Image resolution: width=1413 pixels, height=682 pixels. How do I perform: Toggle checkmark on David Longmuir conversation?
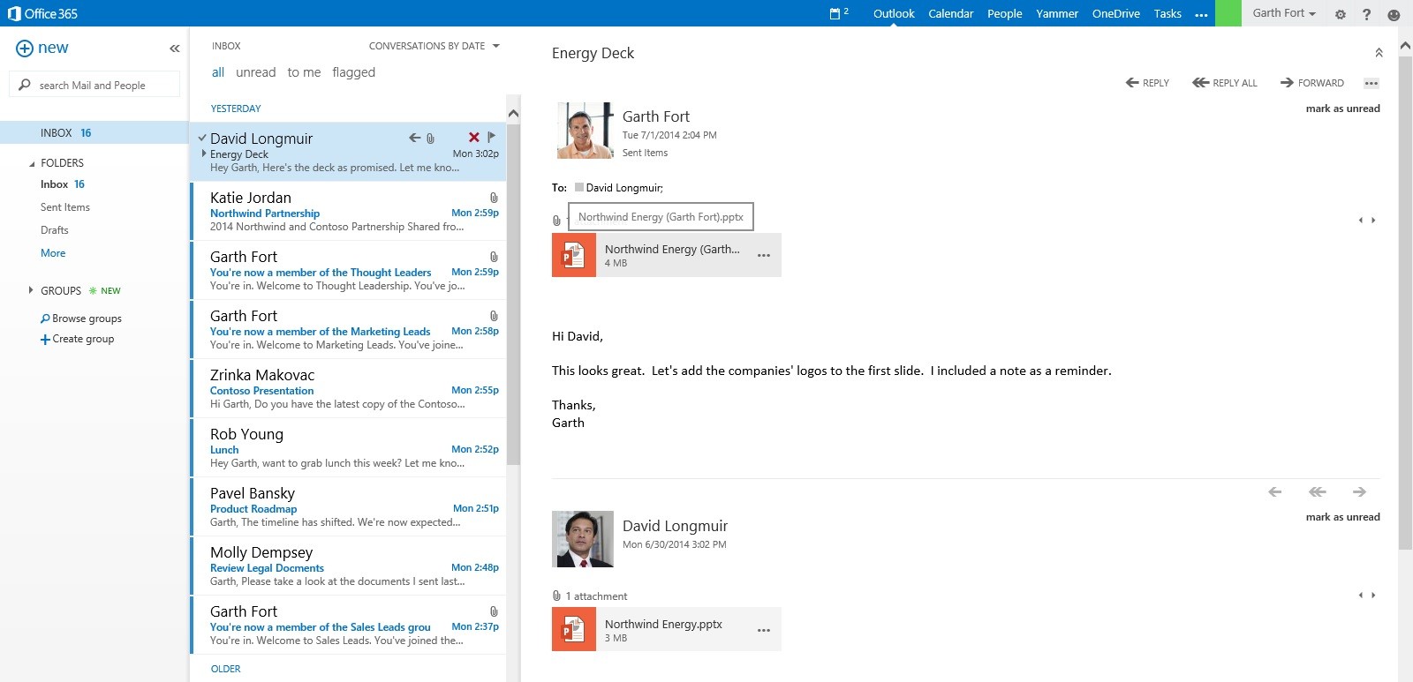click(202, 138)
